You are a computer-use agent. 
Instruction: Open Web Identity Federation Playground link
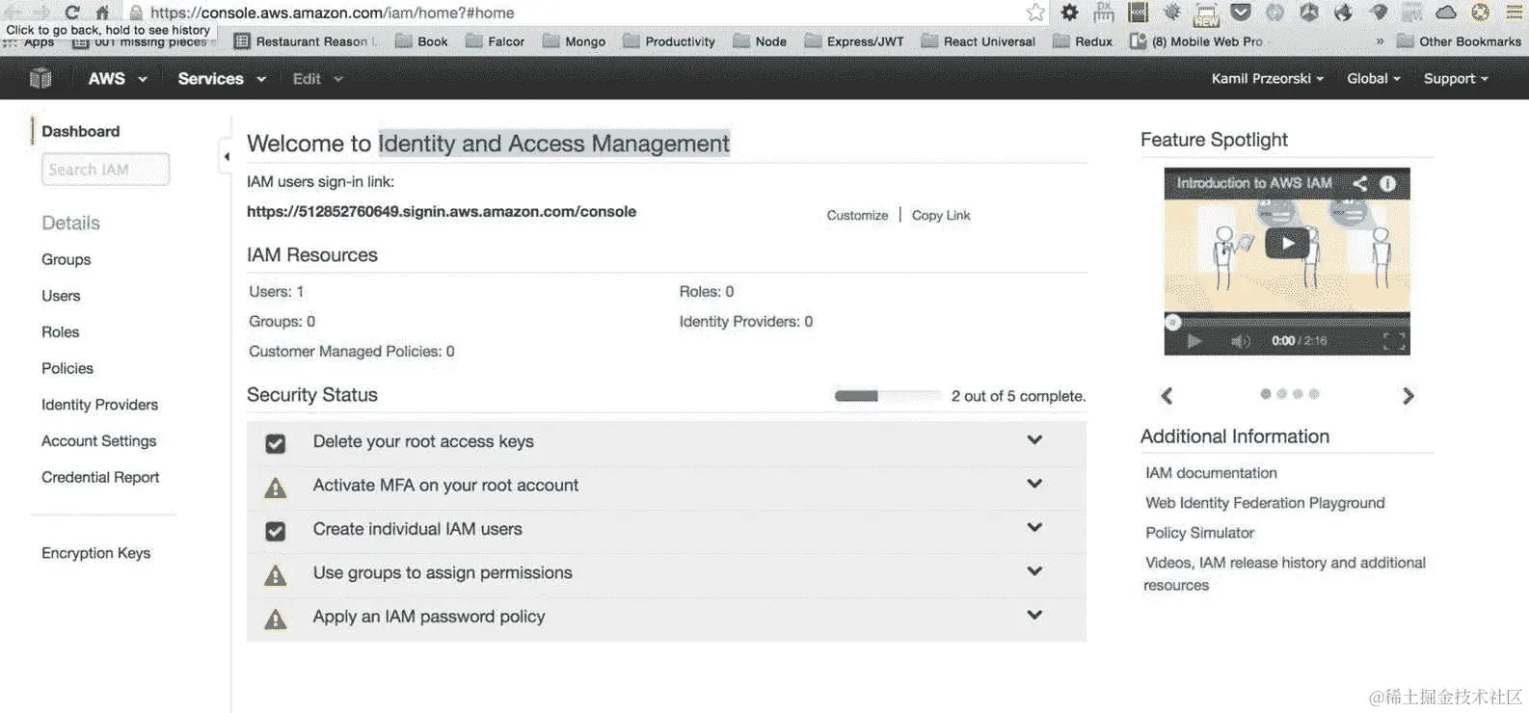pyautogui.click(x=1265, y=503)
